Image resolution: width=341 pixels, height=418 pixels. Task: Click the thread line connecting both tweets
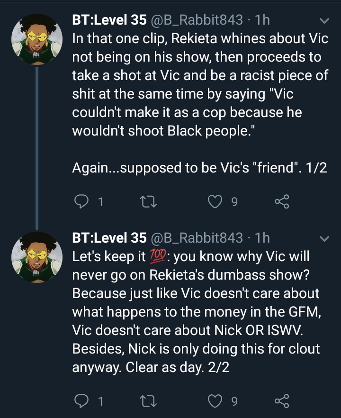click(37, 148)
